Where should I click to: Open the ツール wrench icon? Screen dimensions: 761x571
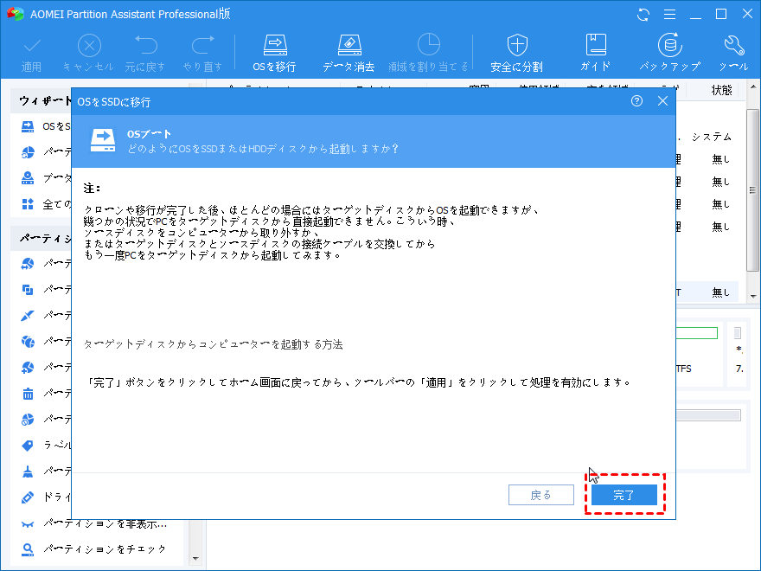[x=734, y=54]
